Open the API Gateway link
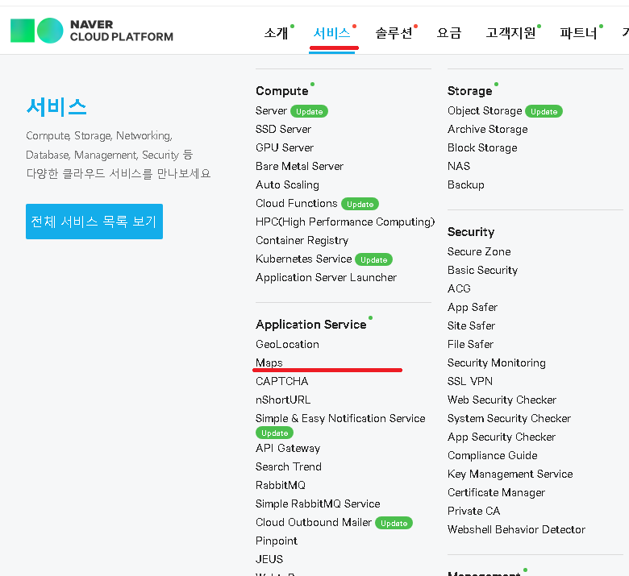Screen dimensions: 629x576 (288, 448)
